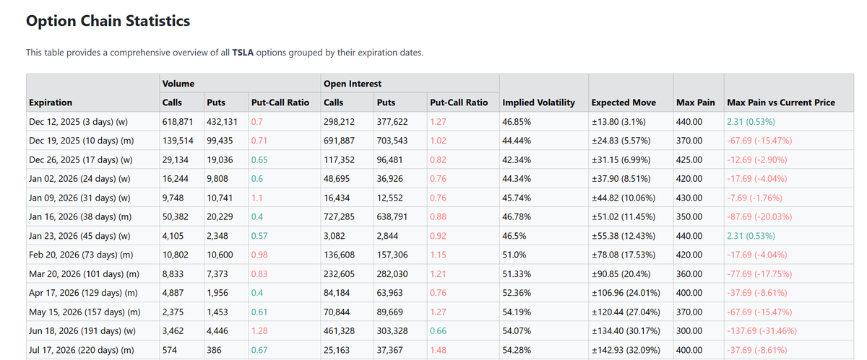Click calls volume value 618,871
The width and height of the screenshot is (867, 360).
point(178,121)
